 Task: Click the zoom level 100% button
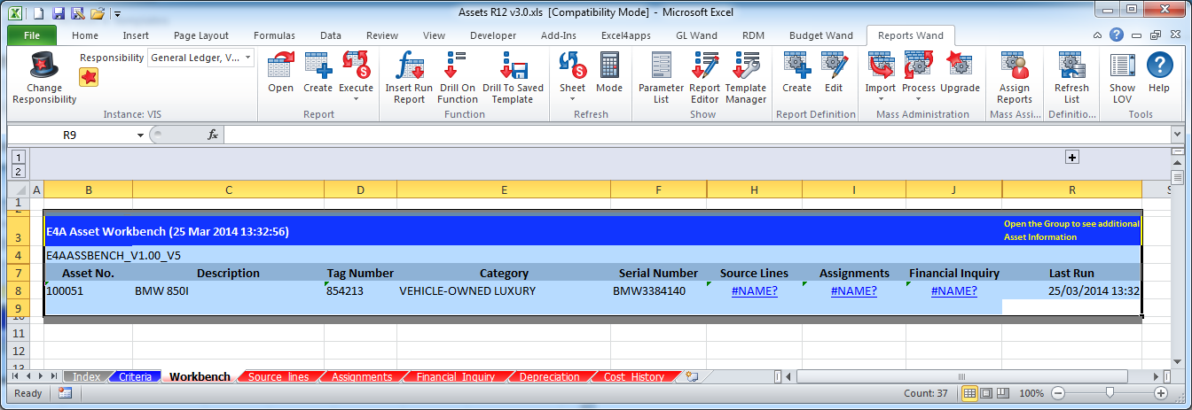[1031, 393]
